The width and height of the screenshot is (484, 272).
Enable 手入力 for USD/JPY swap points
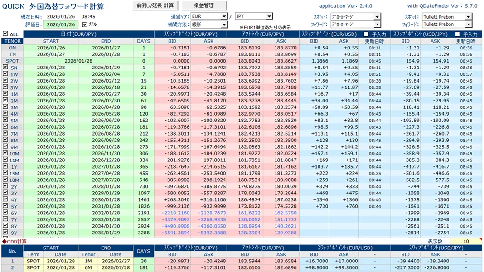coord(457,34)
